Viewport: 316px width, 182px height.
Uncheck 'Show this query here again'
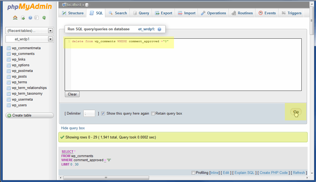point(103,114)
